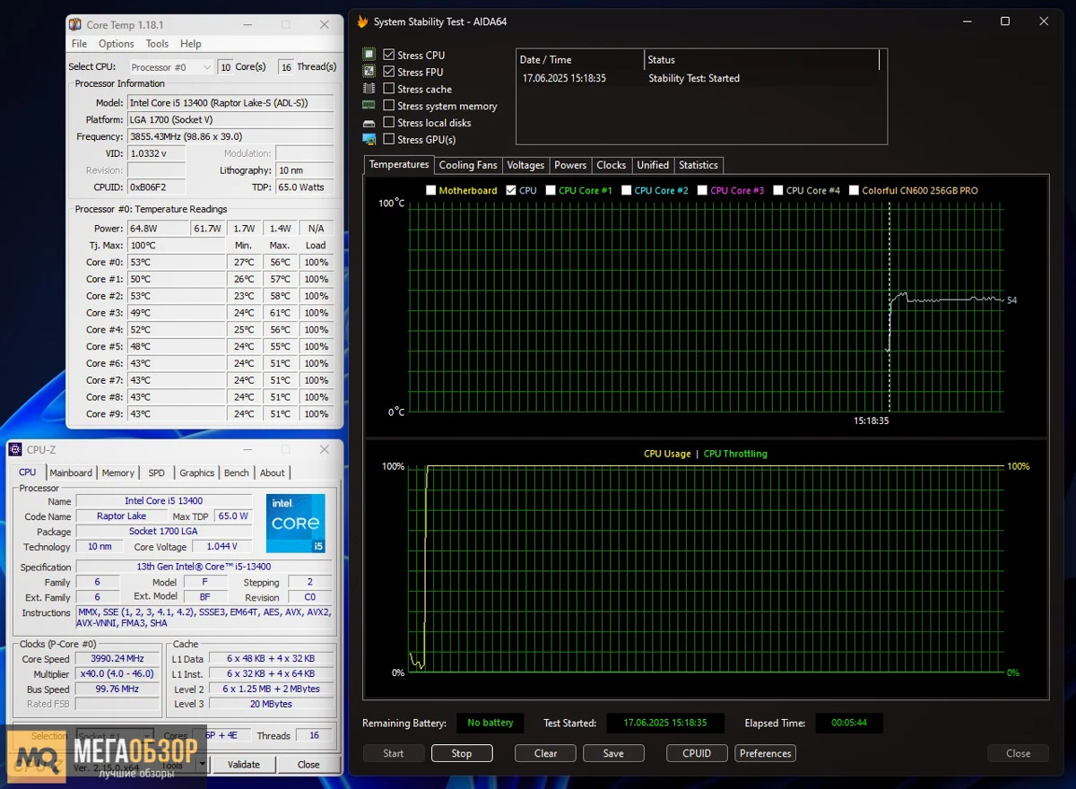Click the Intel Core i5 logo in CPU-Z

pyautogui.click(x=295, y=523)
